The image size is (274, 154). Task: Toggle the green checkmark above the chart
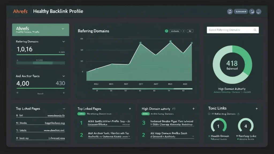pyautogui.click(x=166, y=31)
